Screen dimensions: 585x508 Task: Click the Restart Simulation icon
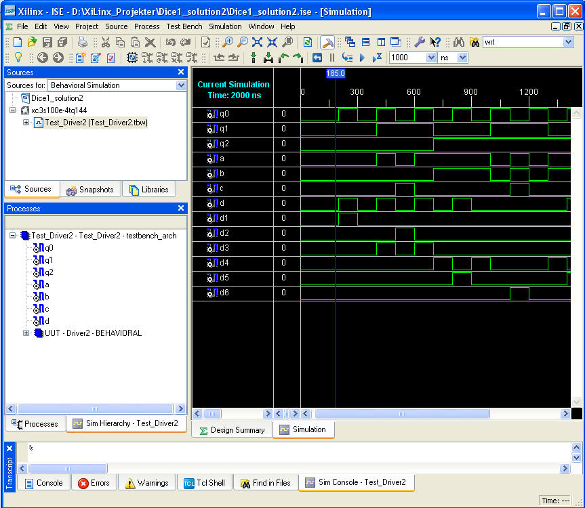click(x=317, y=58)
